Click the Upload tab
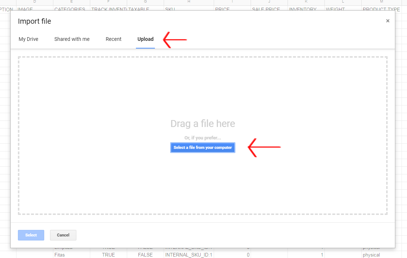This screenshot has width=407, height=258. tap(145, 39)
